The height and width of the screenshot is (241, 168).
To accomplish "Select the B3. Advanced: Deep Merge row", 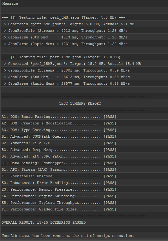I will (x=84, y=150).
